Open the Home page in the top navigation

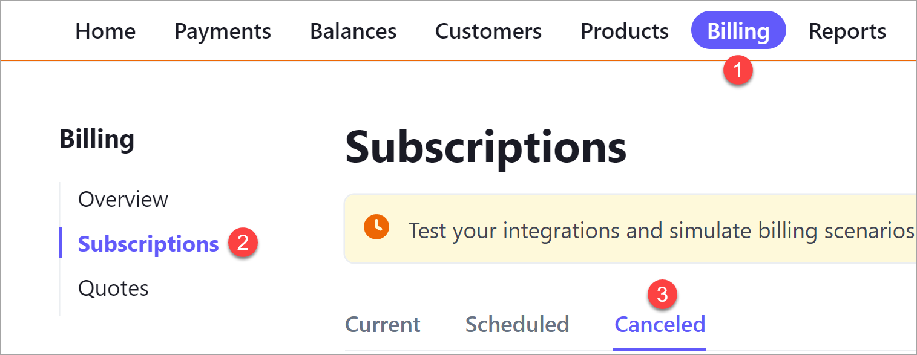(x=105, y=31)
